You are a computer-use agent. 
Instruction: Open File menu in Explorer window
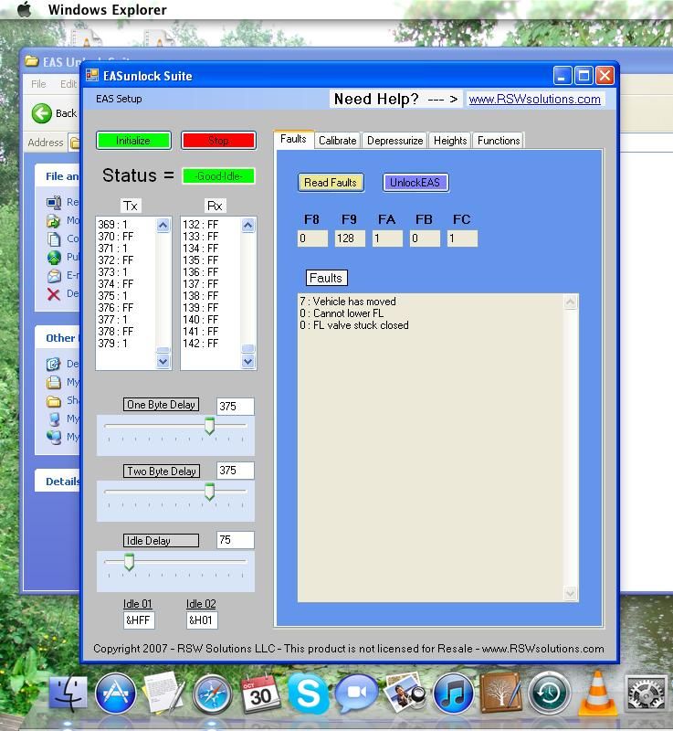click(38, 84)
